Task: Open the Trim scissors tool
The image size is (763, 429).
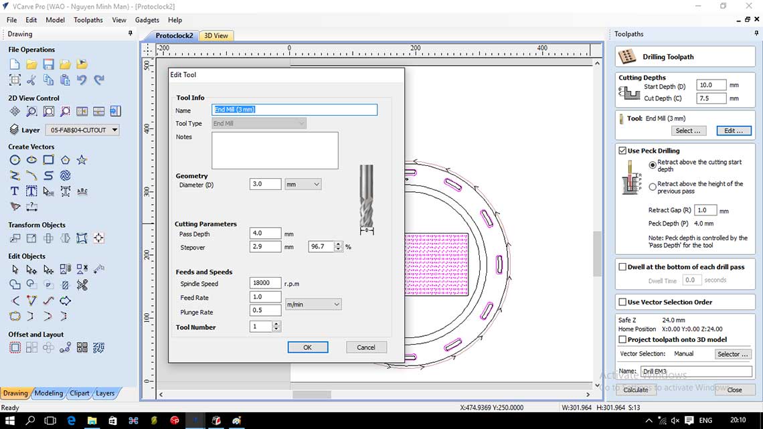Action: (x=82, y=284)
